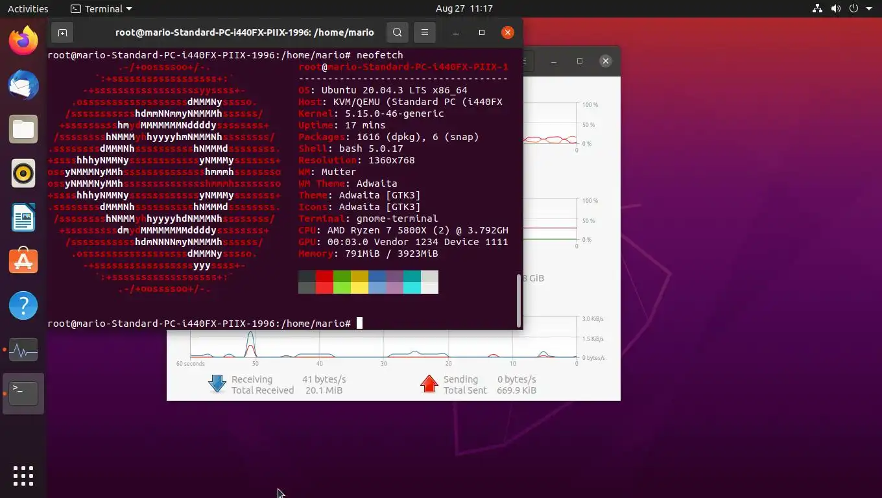The width and height of the screenshot is (882, 498).
Task: Open the clock showing Aug 27 11:17
Action: [464, 9]
